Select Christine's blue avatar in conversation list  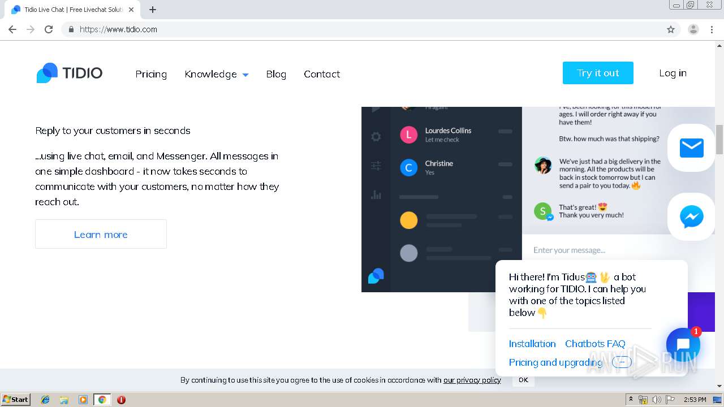(408, 167)
